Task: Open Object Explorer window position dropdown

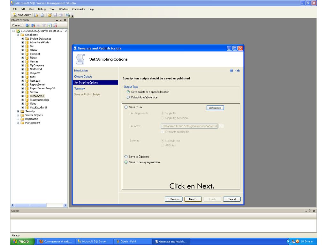Action: [57, 20]
